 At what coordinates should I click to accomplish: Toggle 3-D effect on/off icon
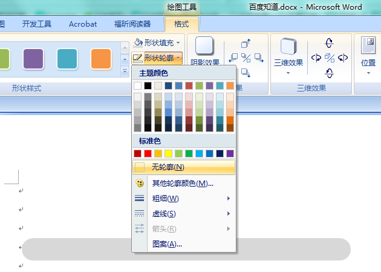329,58
